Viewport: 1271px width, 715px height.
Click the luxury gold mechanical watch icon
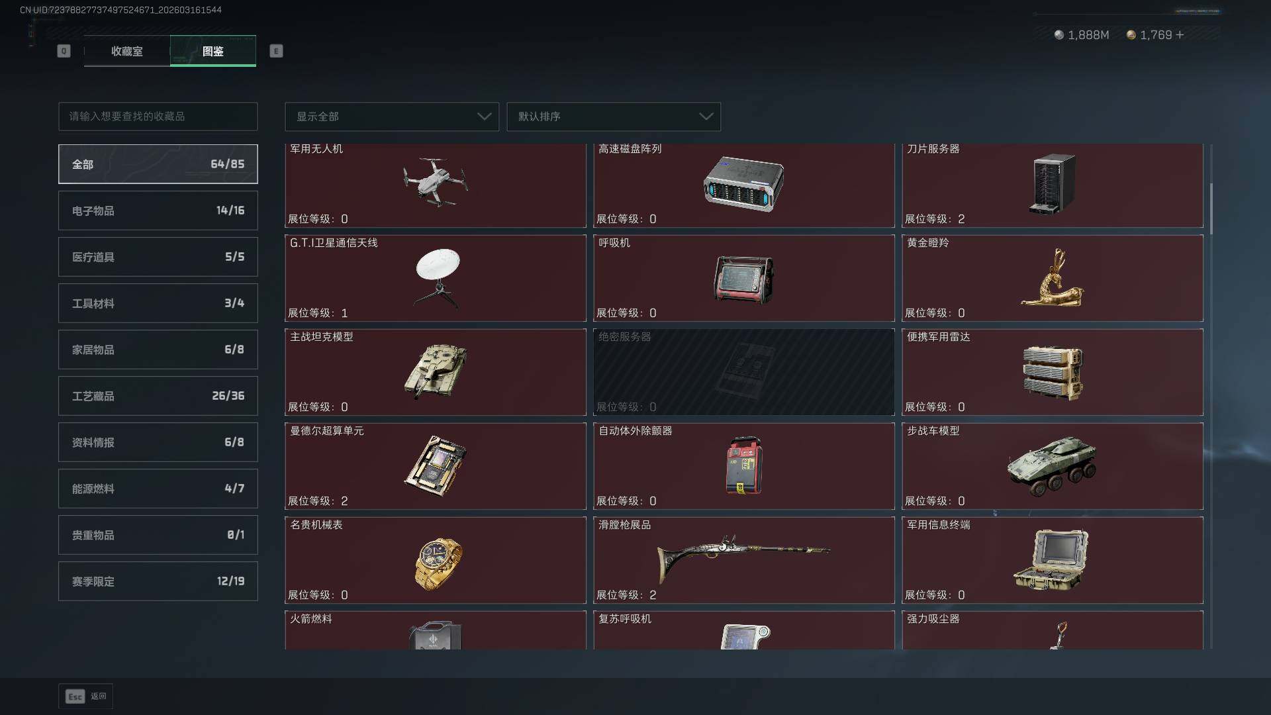tap(438, 563)
